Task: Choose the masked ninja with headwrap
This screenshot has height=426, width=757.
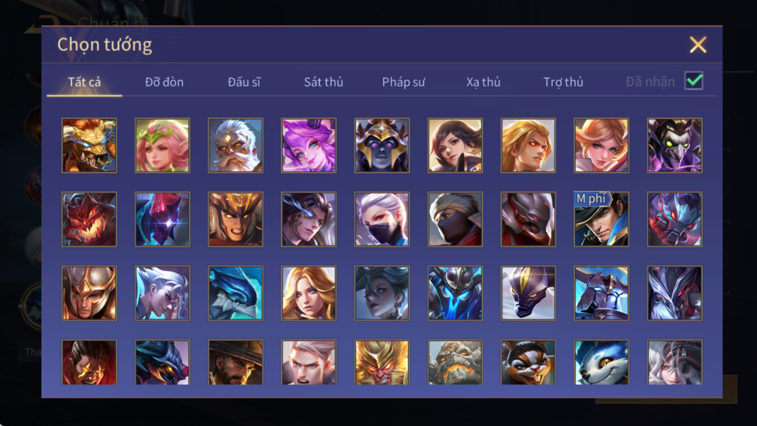Action: click(455, 219)
